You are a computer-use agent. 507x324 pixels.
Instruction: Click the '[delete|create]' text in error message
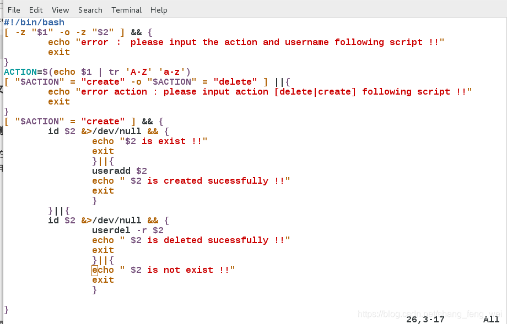(x=315, y=92)
